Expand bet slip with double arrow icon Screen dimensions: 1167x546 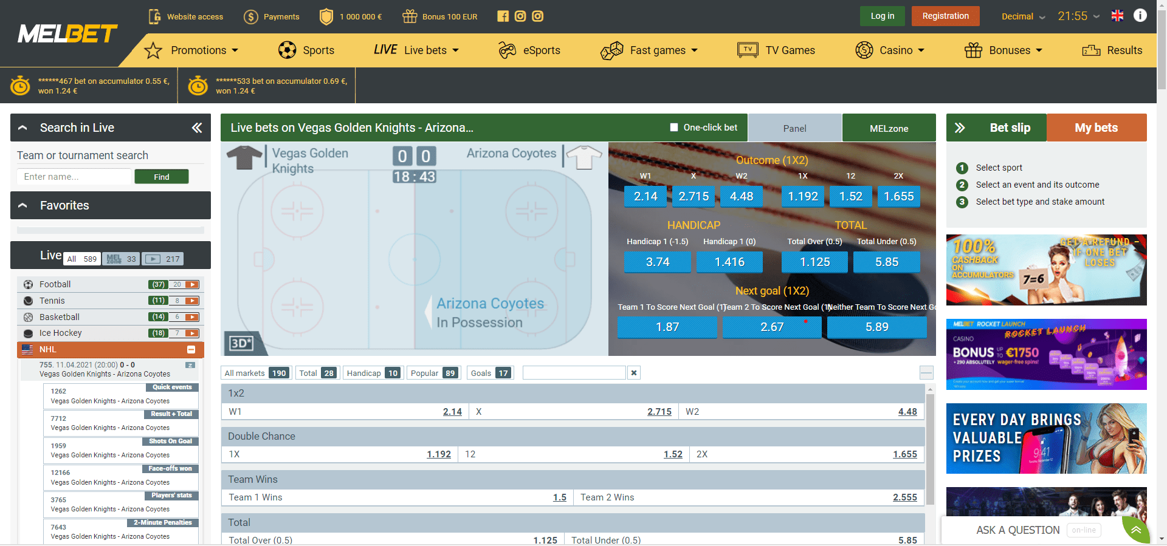(960, 128)
